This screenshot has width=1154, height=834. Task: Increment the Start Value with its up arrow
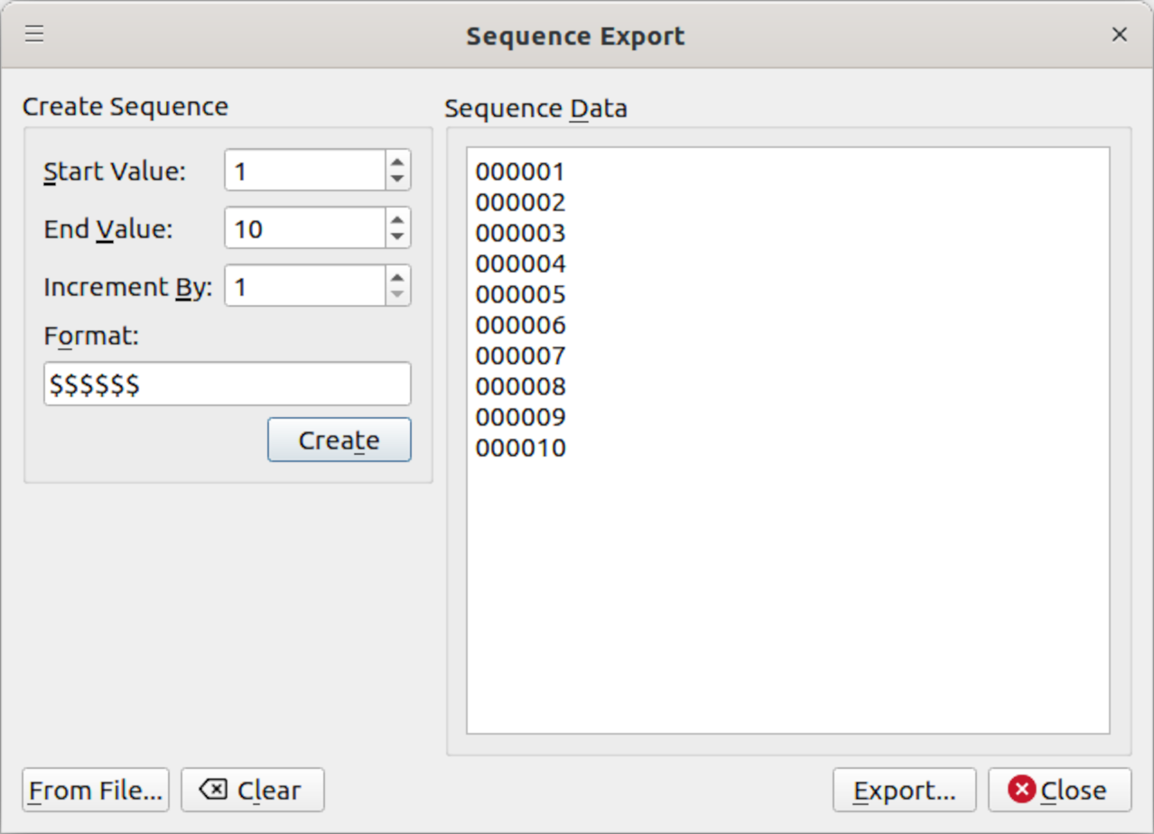coord(397,161)
